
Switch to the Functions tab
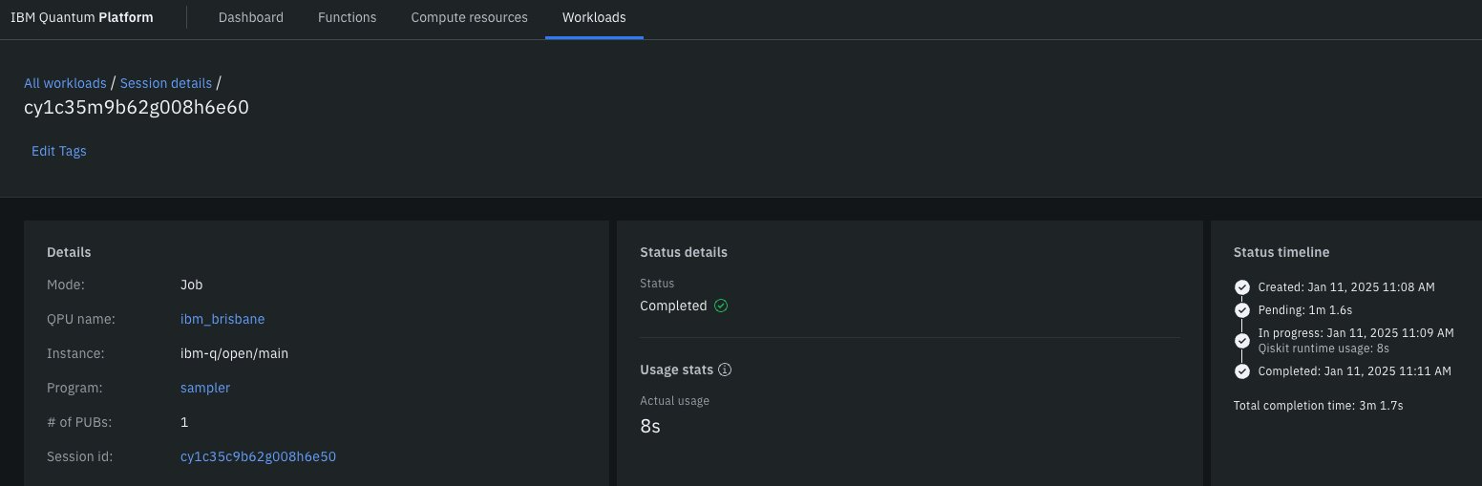click(347, 18)
